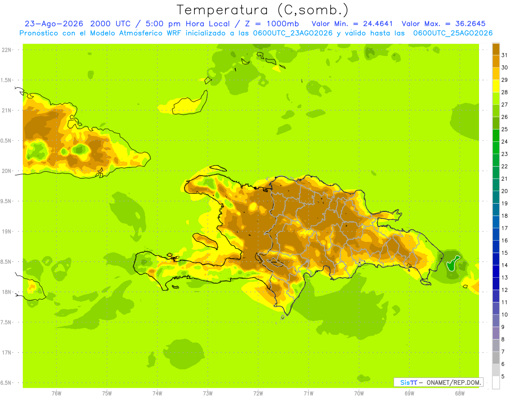Click the yellow legend swatch between 28 and 29

496,86
